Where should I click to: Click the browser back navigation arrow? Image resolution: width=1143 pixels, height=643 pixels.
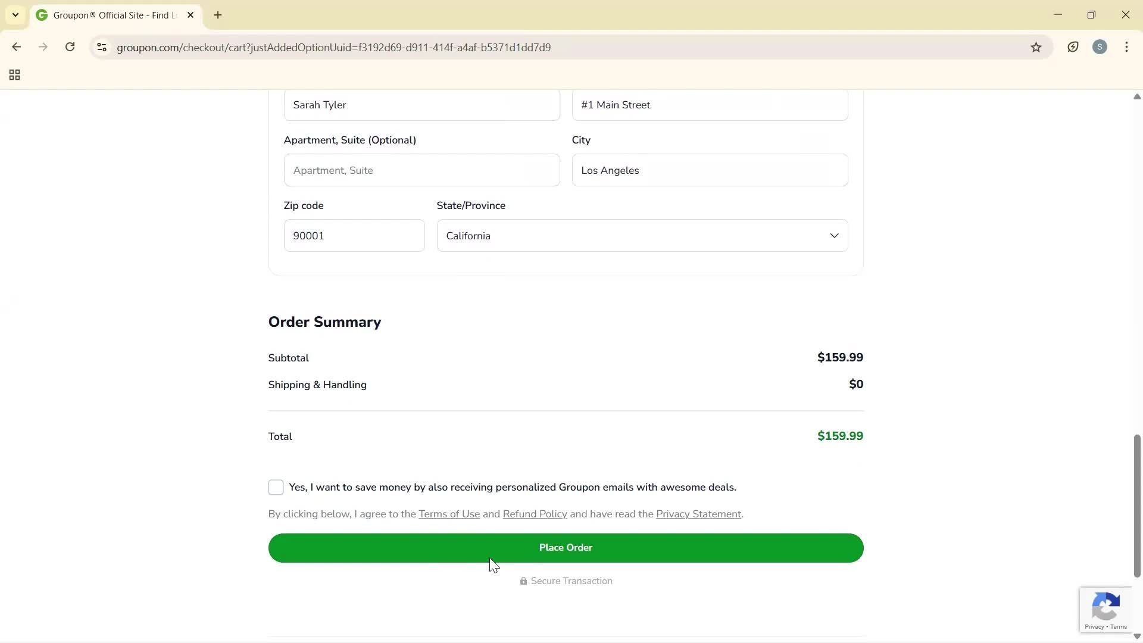(16, 47)
